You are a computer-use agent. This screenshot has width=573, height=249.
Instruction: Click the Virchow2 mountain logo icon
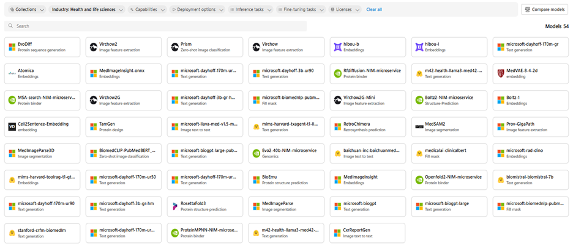click(93, 47)
